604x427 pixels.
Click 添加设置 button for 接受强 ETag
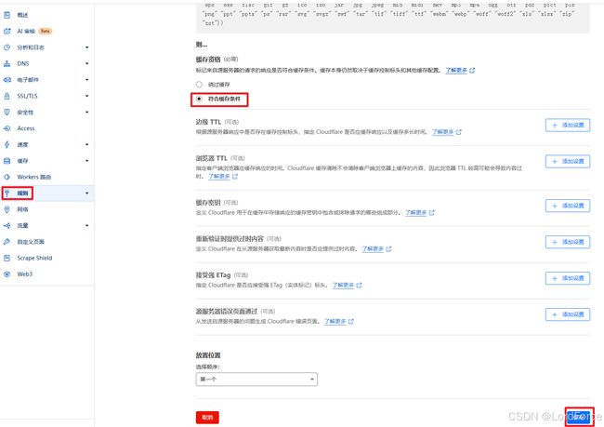[x=568, y=278]
